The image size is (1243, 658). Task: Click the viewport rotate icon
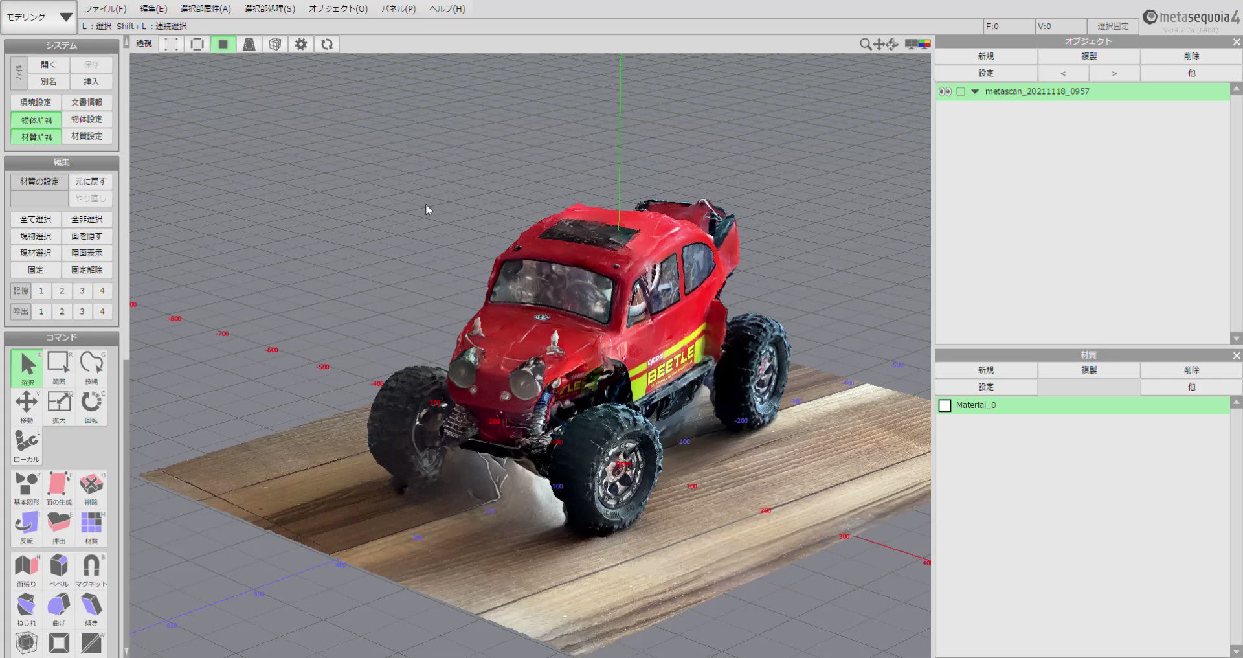[892, 44]
